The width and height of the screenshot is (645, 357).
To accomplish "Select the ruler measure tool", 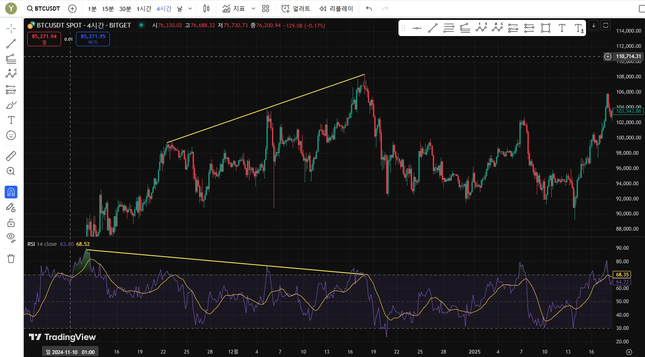I will pyautogui.click(x=11, y=156).
